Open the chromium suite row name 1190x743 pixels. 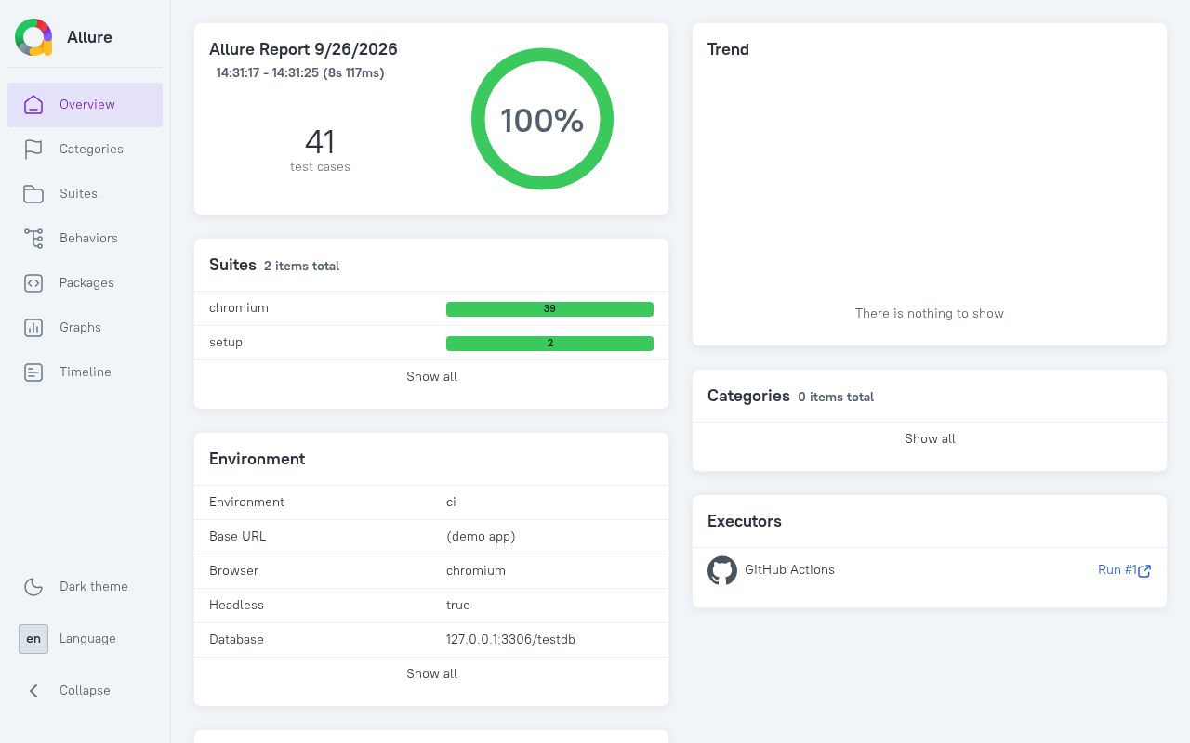coord(239,308)
